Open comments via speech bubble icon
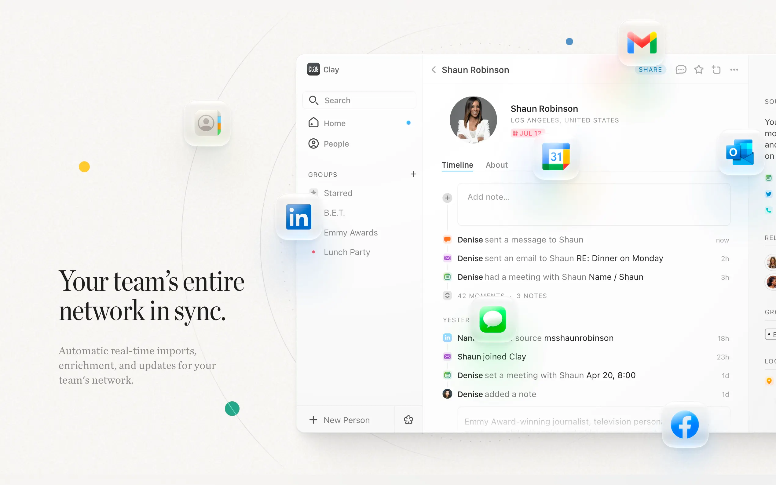This screenshot has height=485, width=776. [681, 70]
